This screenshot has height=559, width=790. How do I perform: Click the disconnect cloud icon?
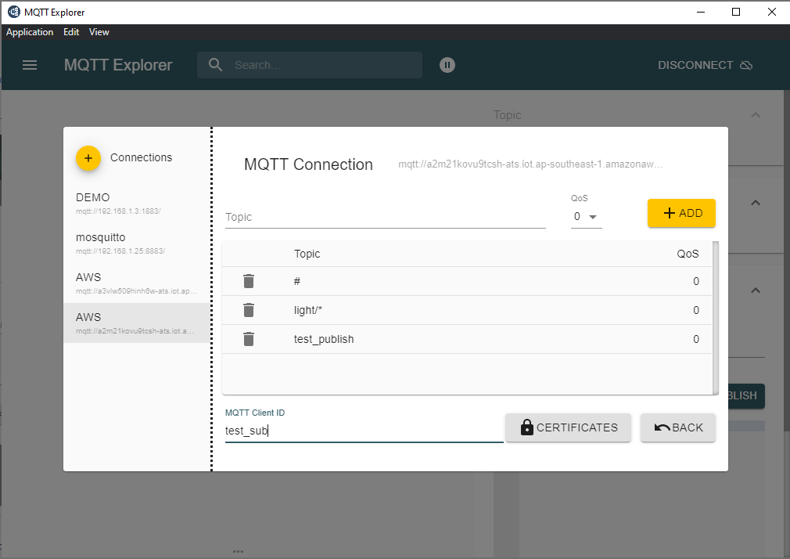[x=747, y=65]
